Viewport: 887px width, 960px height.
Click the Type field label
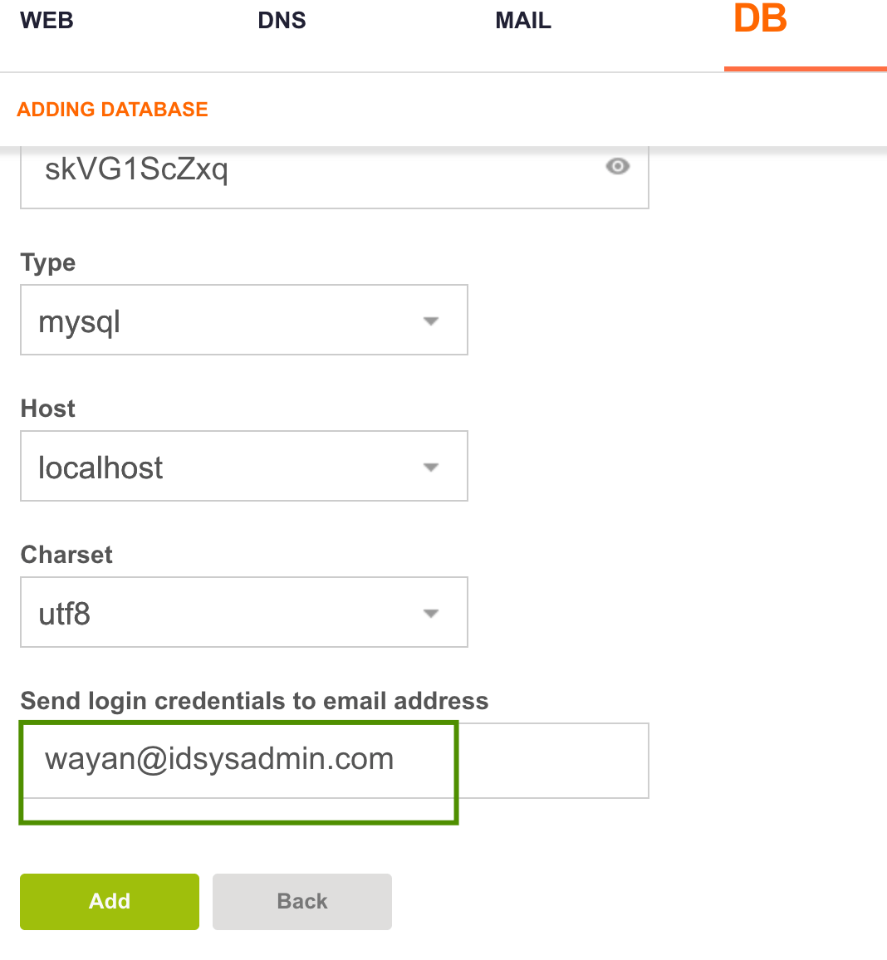point(48,263)
